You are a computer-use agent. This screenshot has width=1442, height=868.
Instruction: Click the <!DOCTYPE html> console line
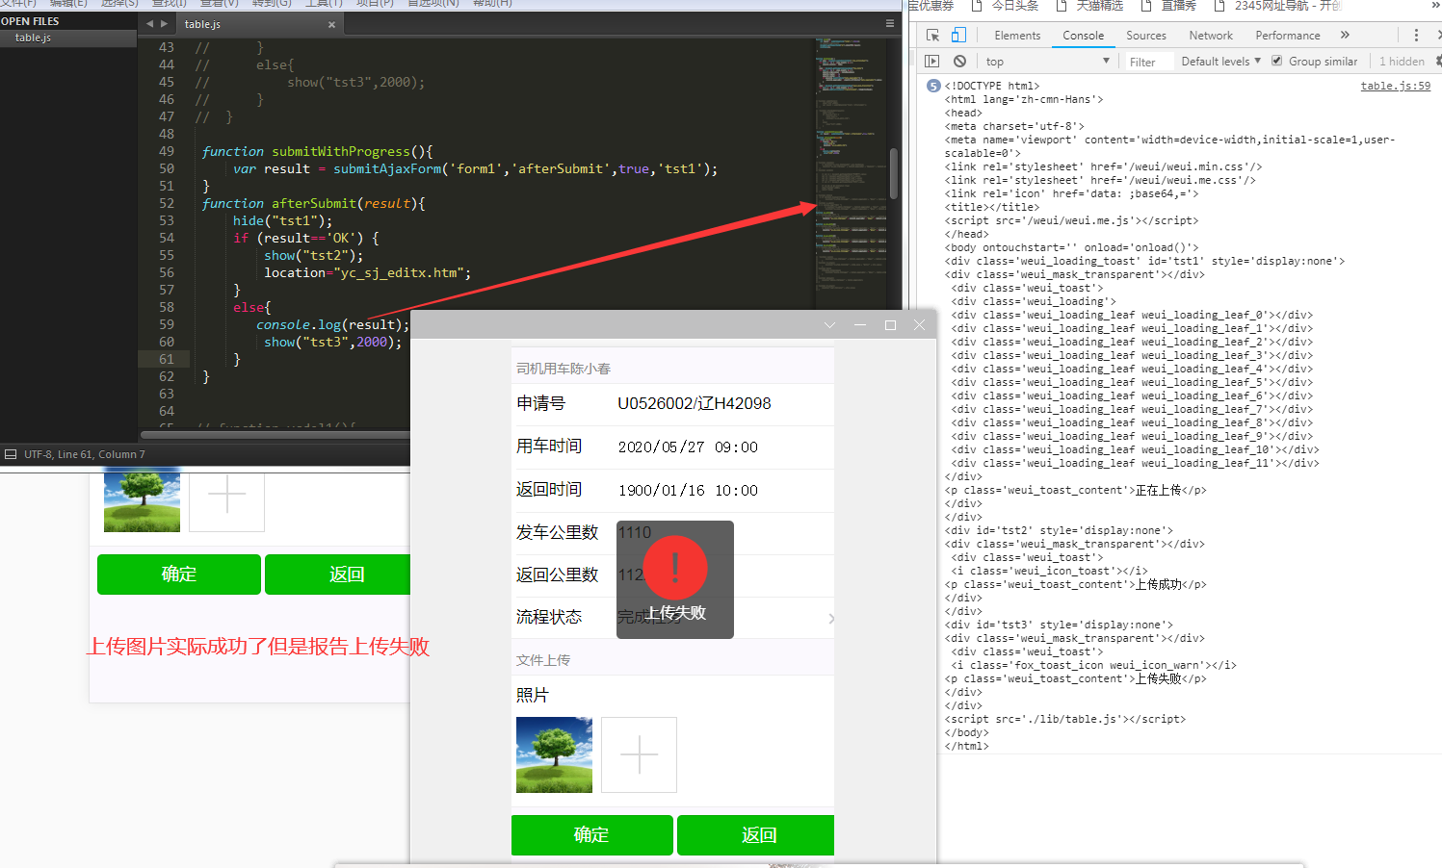click(992, 86)
